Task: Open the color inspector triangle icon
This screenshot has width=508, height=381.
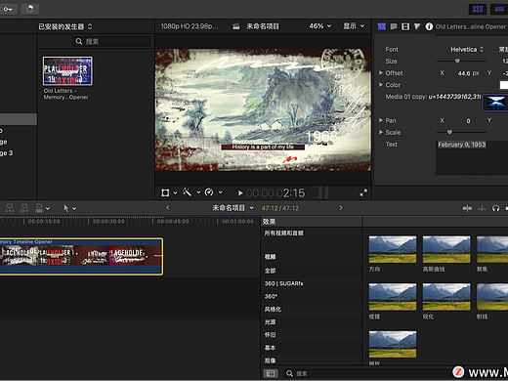Action: (x=417, y=26)
